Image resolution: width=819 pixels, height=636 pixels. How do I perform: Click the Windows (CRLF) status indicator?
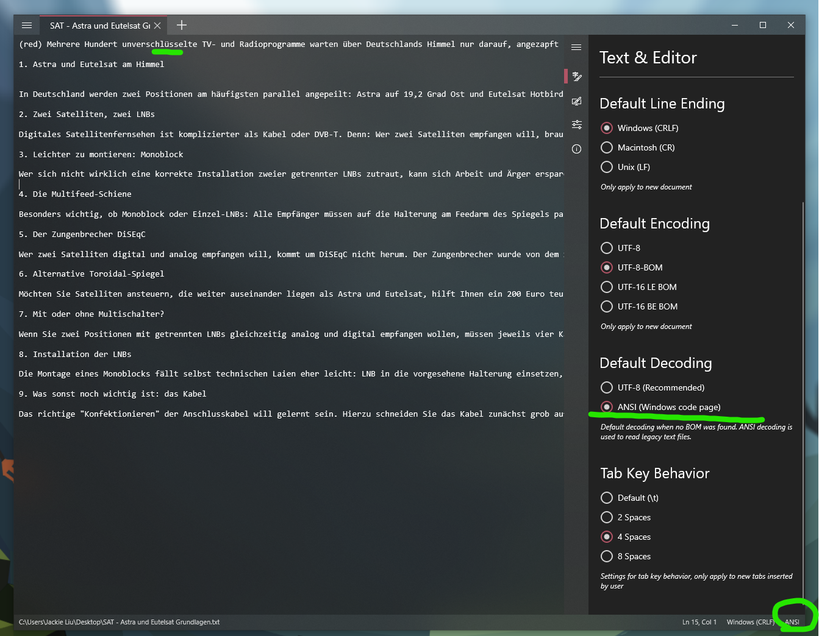(750, 622)
